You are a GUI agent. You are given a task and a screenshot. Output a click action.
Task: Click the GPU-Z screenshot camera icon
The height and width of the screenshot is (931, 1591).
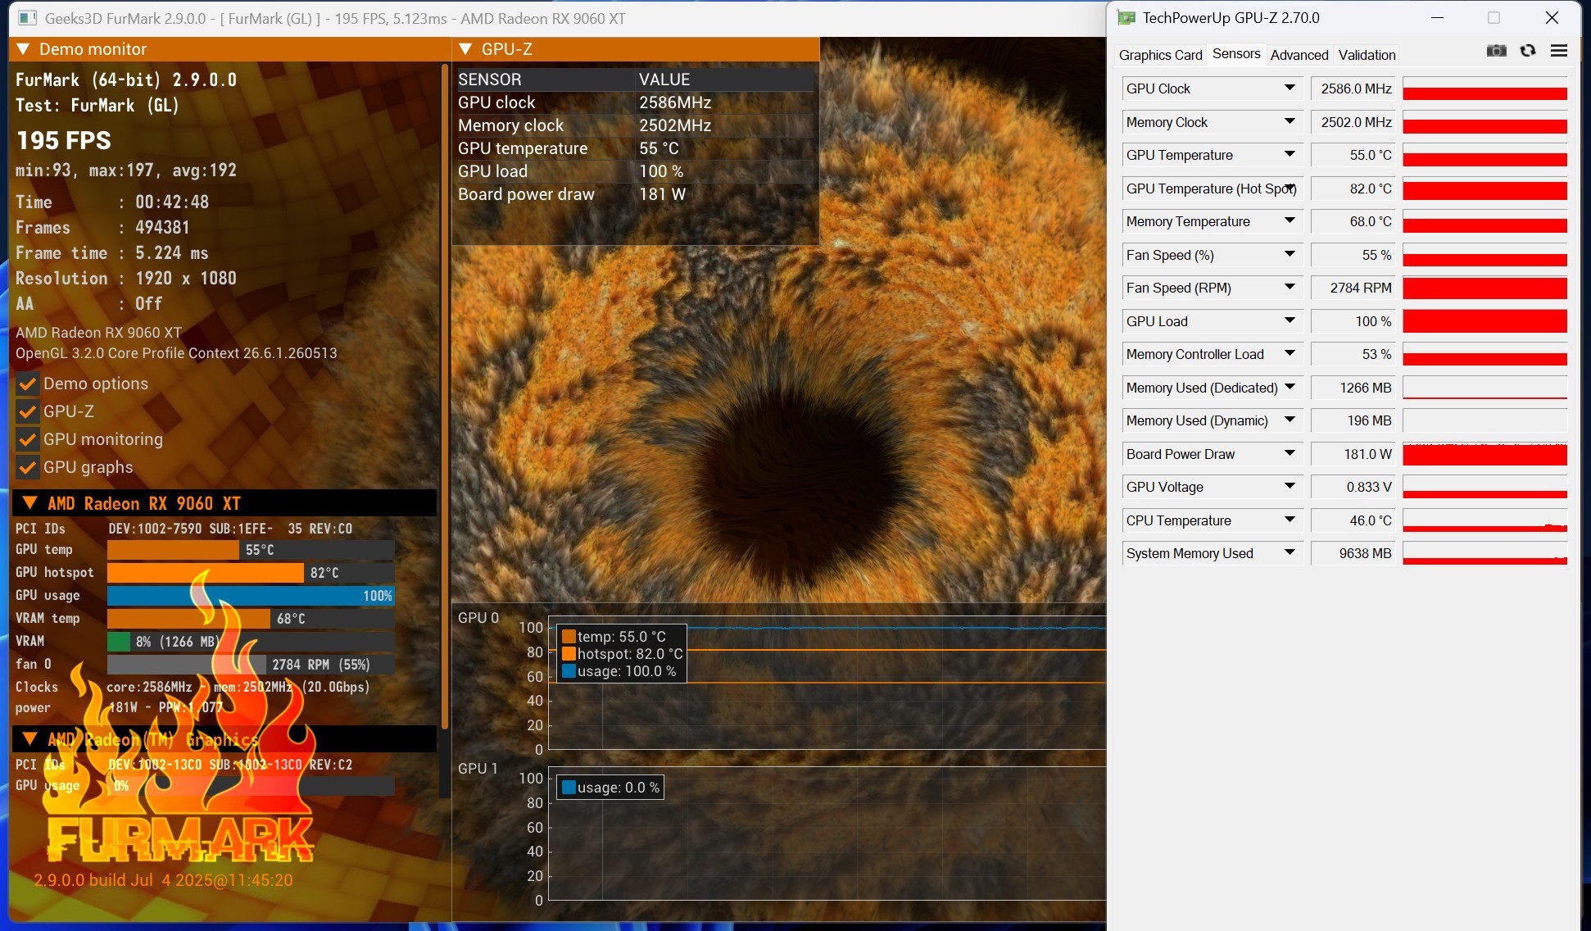point(1497,51)
